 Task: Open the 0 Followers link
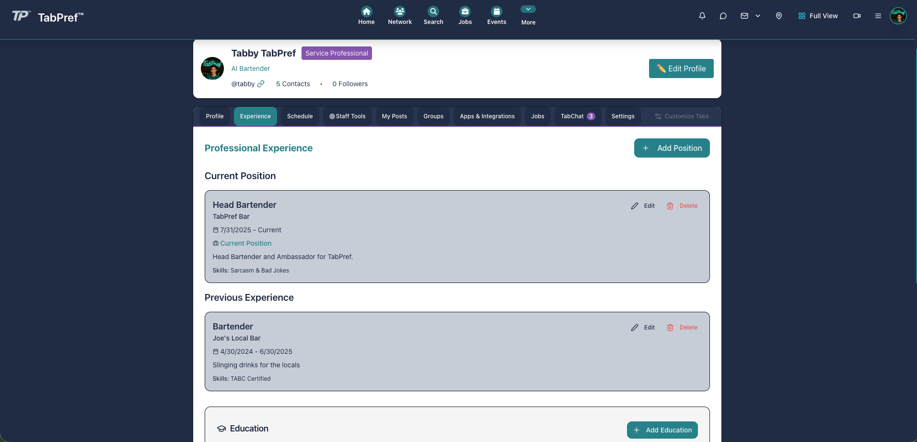(x=350, y=84)
